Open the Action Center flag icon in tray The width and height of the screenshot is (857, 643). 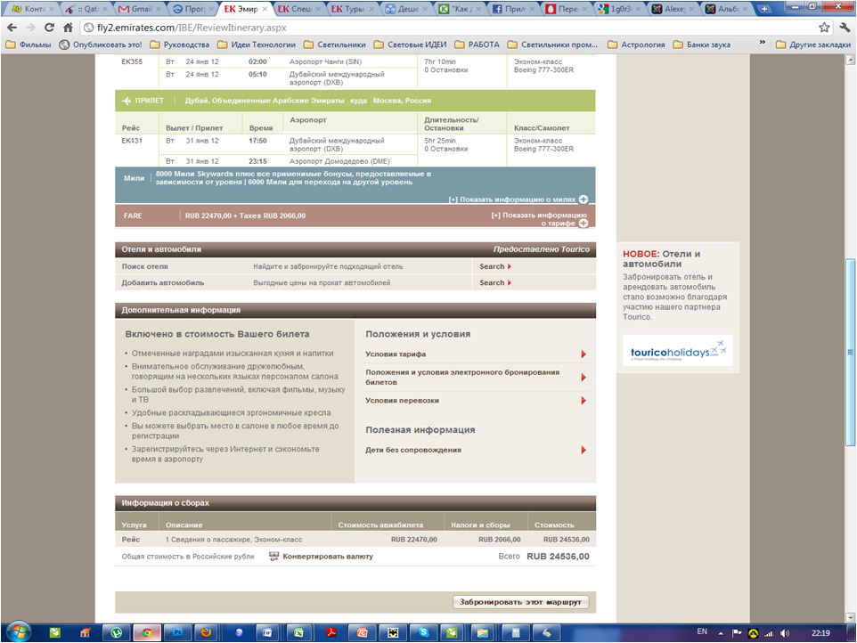(737, 632)
